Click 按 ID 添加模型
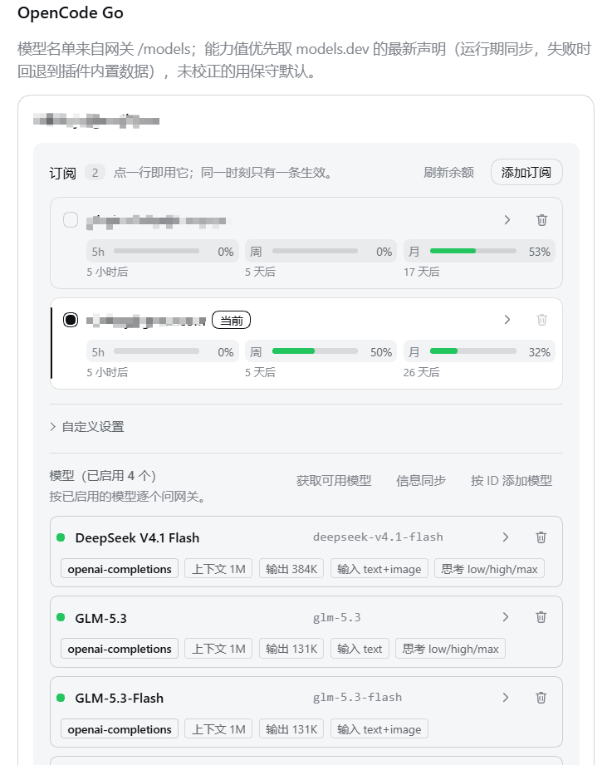This screenshot has width=607, height=765. (512, 481)
